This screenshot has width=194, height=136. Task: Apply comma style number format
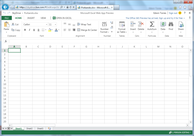click(x=112, y=32)
